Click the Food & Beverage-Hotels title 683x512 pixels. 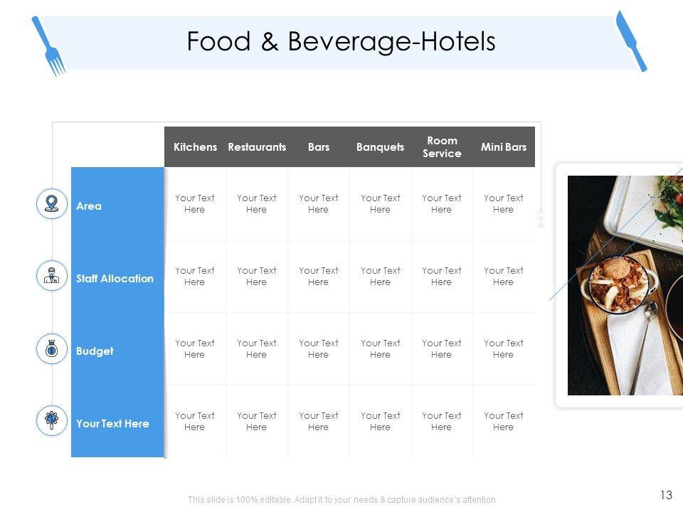coord(341,42)
